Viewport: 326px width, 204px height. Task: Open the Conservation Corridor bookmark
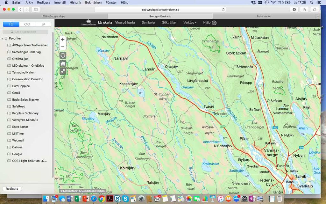27,79
